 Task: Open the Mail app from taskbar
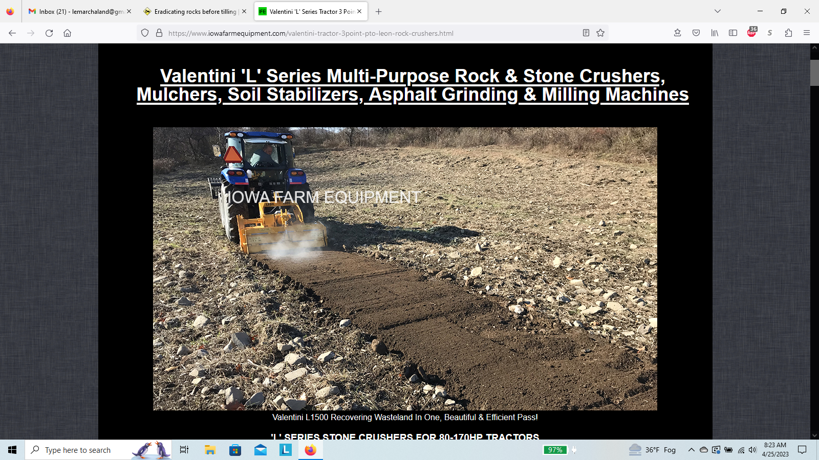click(260, 450)
